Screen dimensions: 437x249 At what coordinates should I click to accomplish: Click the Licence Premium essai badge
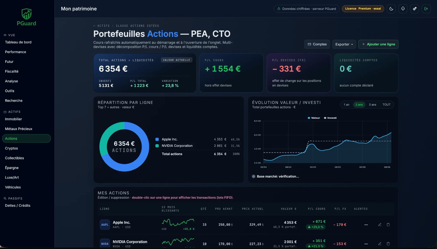pyautogui.click(x=363, y=9)
